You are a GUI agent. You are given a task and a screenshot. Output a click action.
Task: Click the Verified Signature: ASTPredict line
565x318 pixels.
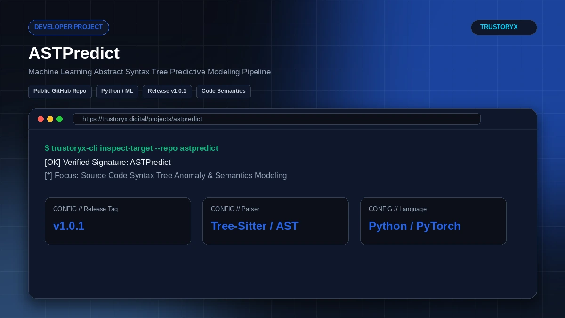[107, 162]
